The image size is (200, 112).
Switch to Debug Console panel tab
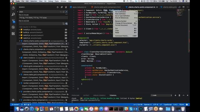pyautogui.click(x=99, y=96)
